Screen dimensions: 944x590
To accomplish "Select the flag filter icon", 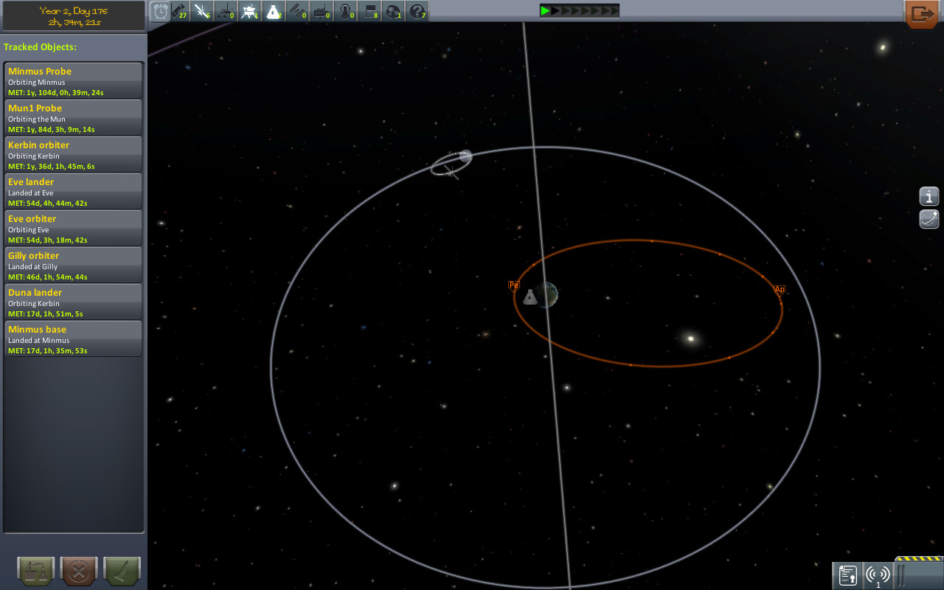I will [x=369, y=11].
